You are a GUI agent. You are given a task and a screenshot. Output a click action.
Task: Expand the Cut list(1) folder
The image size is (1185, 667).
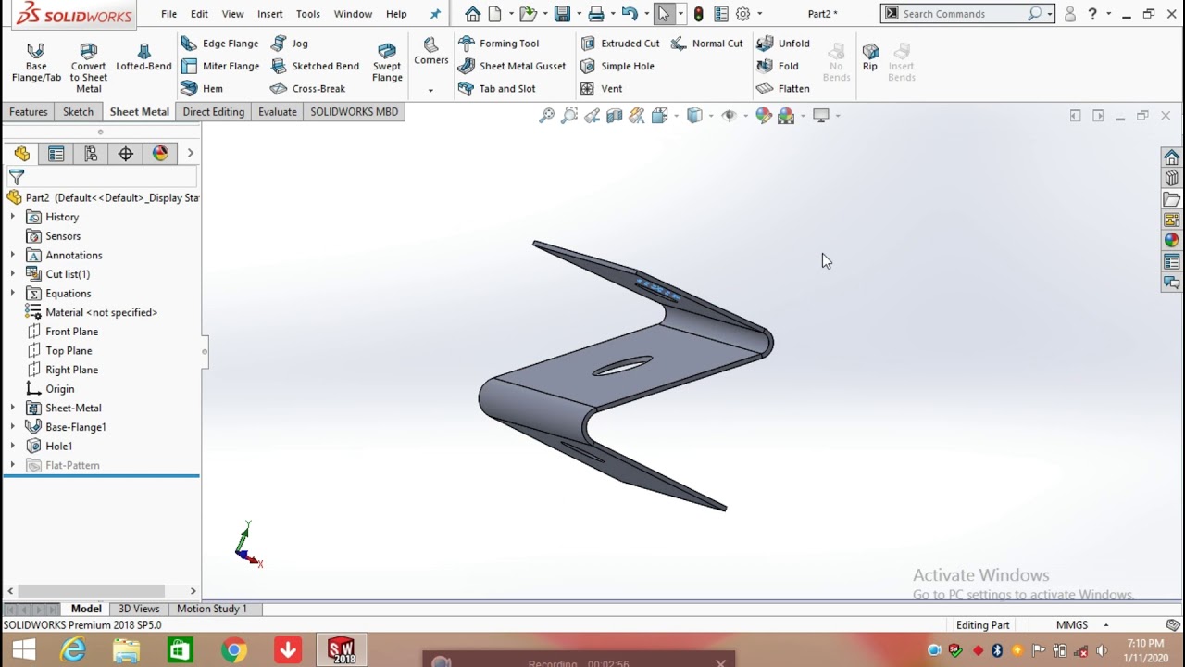coord(12,274)
